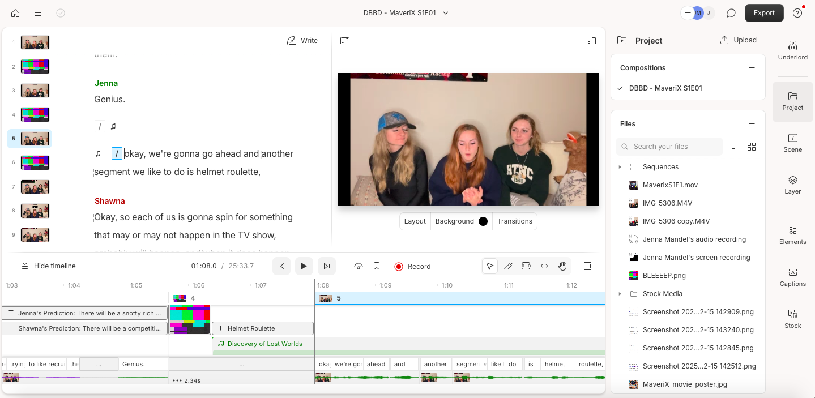The height and width of the screenshot is (398, 815).
Task: Open the Underlord panel
Action: 792,50
